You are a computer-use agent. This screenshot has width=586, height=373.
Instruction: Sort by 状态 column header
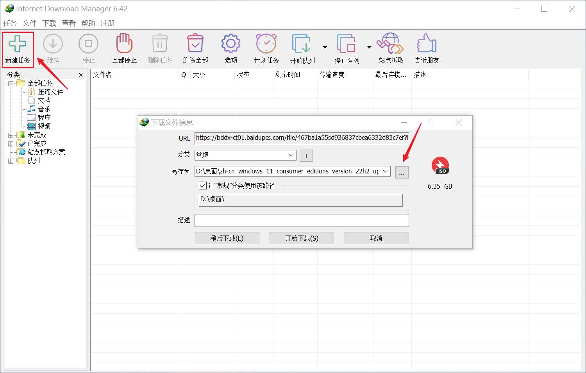[x=254, y=75]
